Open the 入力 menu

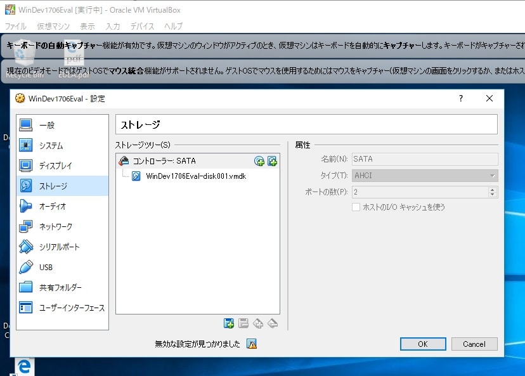click(x=113, y=26)
